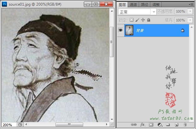The height and width of the screenshot is (129, 196).
Task: Close the source01.jpg document window
Action: 106,4
